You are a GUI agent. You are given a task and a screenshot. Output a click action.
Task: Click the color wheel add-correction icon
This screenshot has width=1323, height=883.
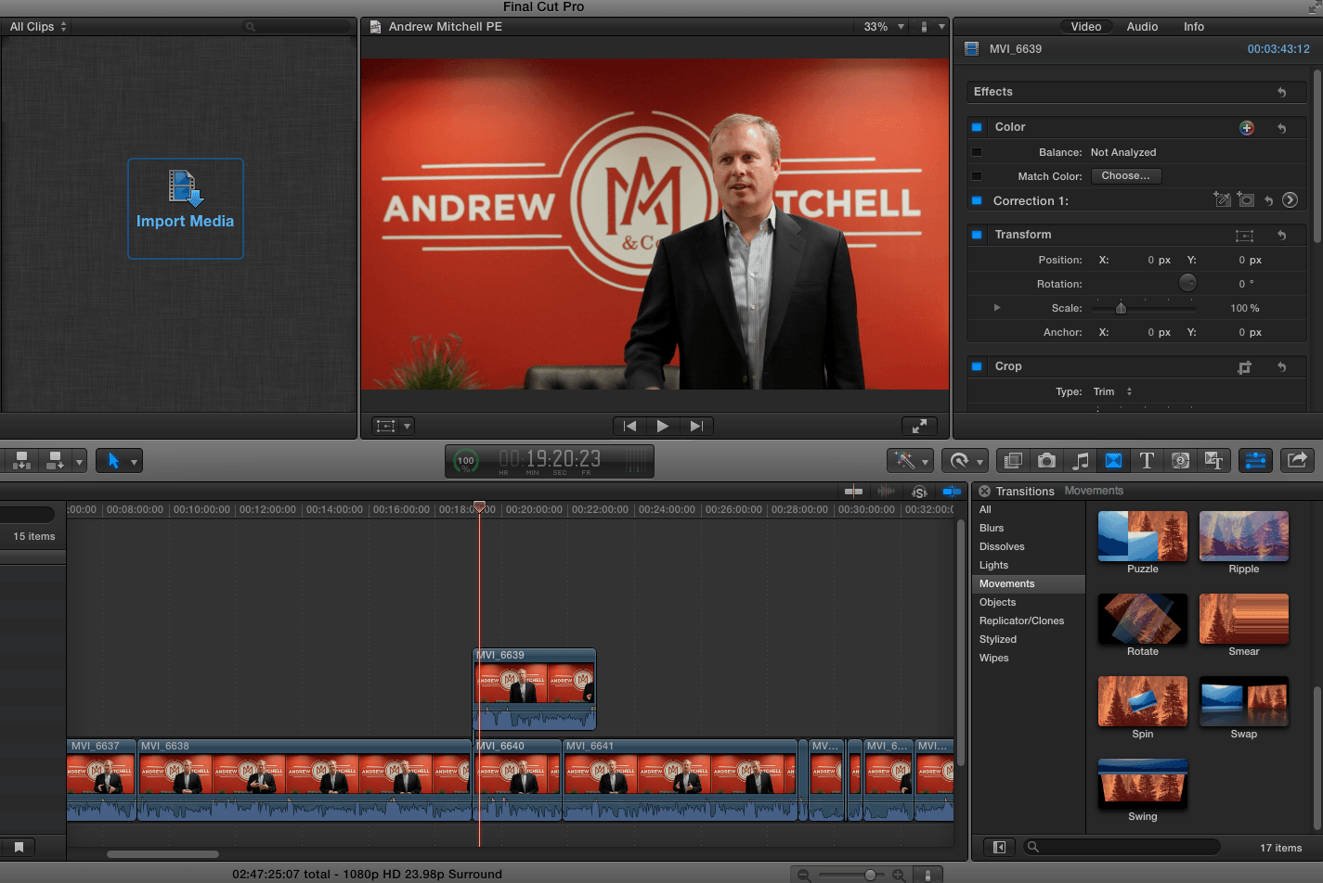click(1247, 128)
